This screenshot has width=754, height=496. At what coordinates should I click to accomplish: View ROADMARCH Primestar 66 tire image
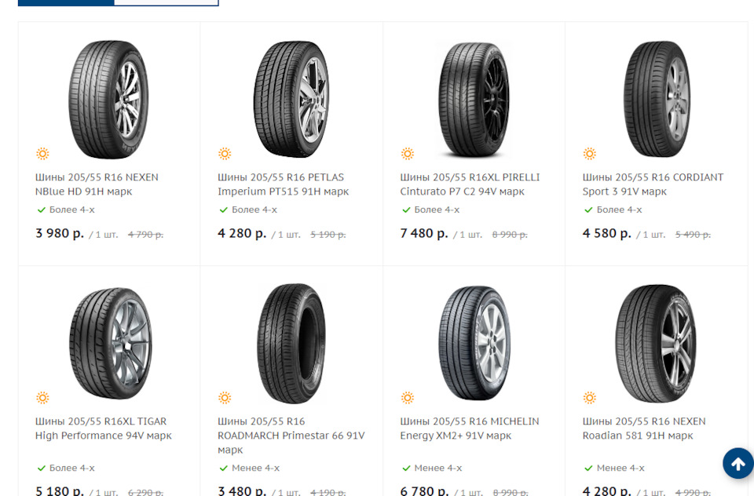pos(291,344)
